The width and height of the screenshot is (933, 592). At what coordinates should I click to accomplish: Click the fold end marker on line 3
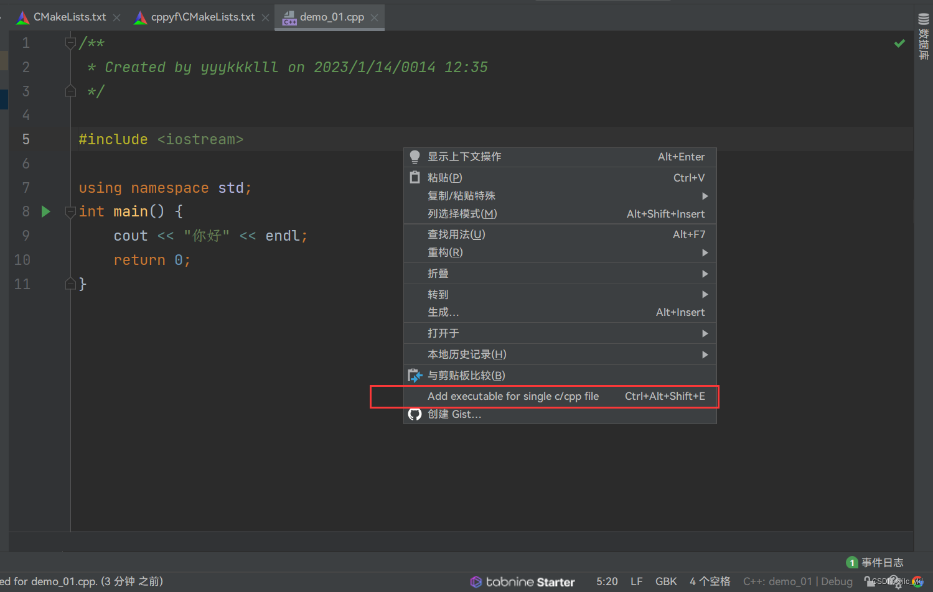[x=70, y=91]
